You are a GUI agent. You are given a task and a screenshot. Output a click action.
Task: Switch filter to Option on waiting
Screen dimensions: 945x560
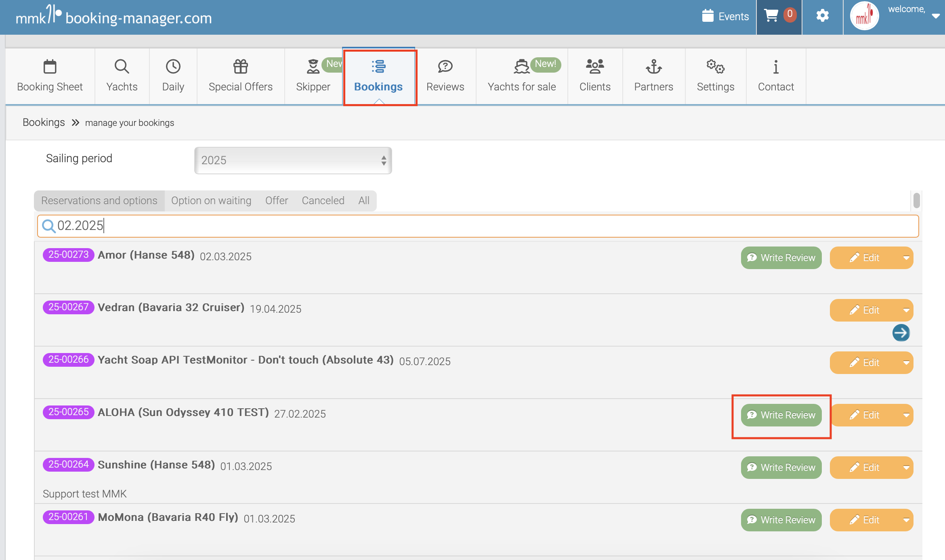211,201
